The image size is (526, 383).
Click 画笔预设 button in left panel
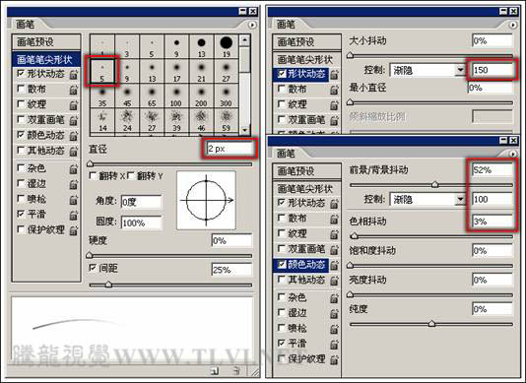pos(46,42)
